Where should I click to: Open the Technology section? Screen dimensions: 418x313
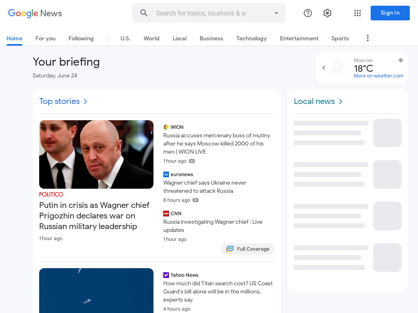click(251, 38)
